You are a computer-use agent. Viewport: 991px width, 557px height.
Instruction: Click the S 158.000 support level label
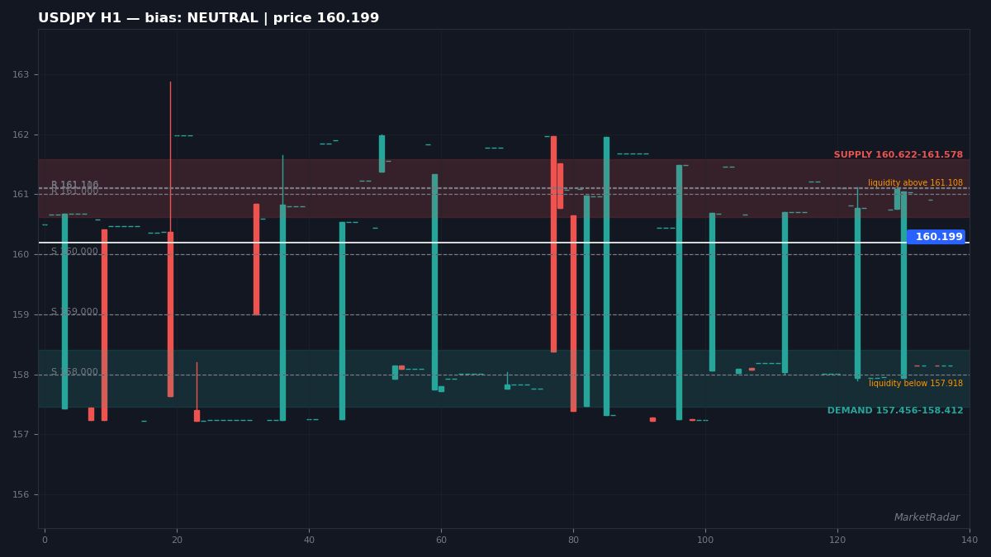[74, 372]
